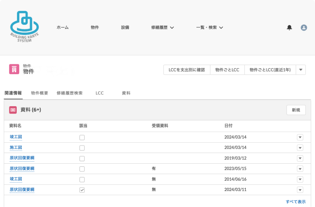Viewport: 315px width, 207px height.
Task: Open the 原状回復要綱 link dated 2019/03/12
Action: (x=22, y=158)
